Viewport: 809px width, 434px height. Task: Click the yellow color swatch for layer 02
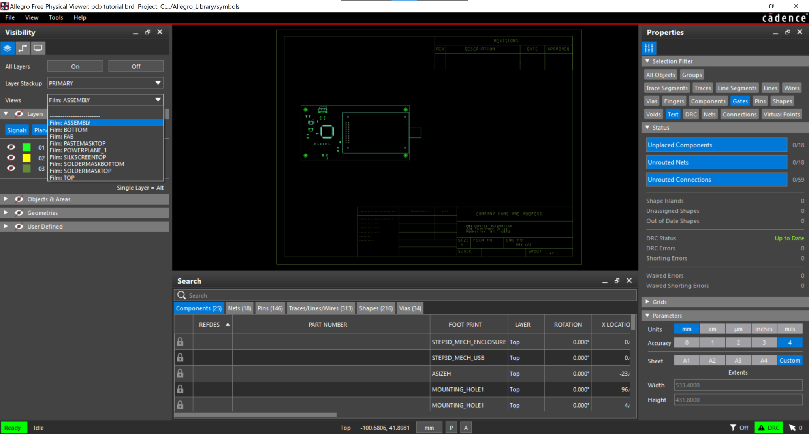click(26, 158)
